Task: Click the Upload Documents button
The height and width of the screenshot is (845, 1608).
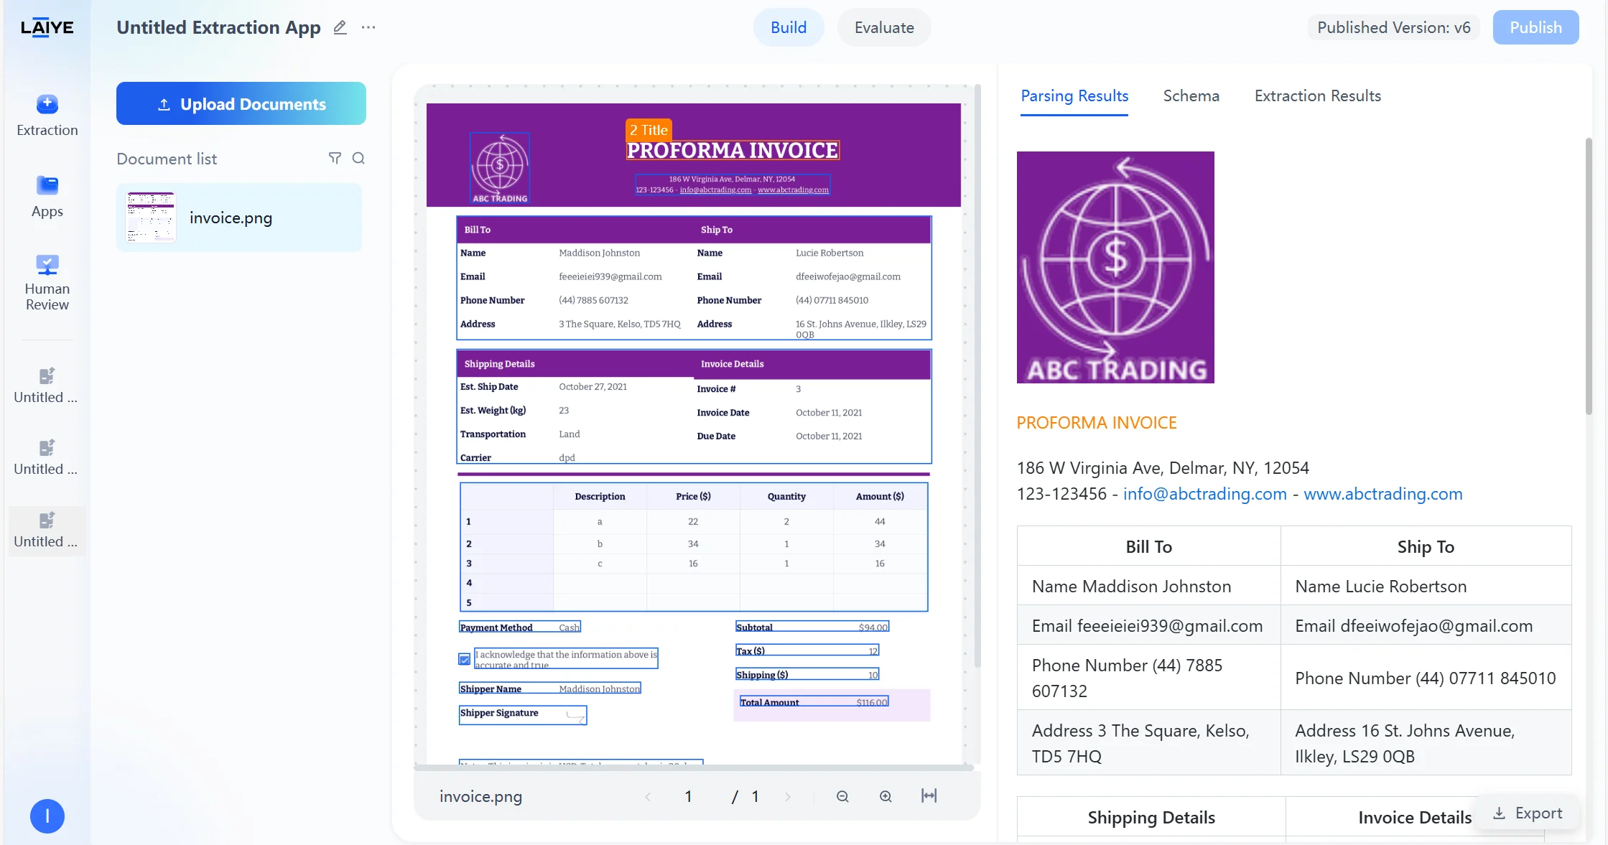Action: 241,103
